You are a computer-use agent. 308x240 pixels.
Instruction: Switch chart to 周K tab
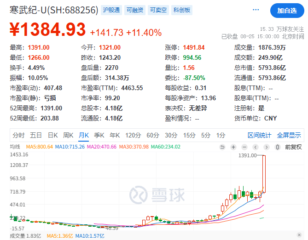(x=68, y=135)
